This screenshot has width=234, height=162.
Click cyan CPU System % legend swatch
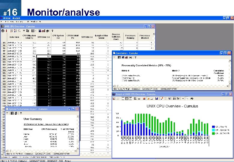tap(213, 130)
